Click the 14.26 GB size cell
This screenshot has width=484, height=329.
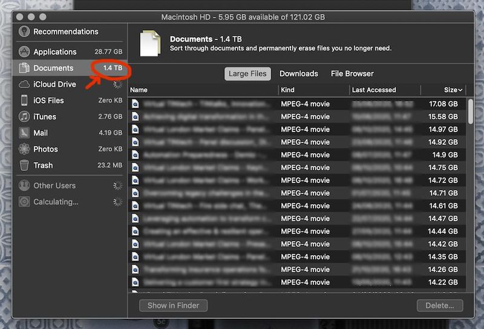click(443, 270)
